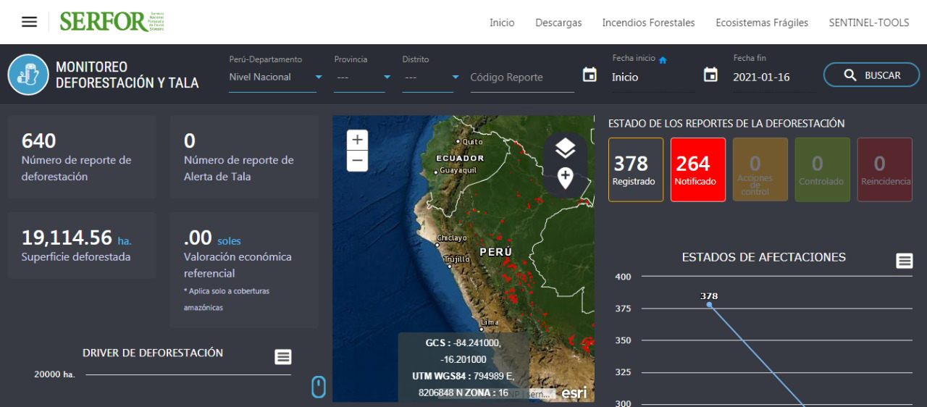Select the 378 Registrado status card
The height and width of the screenshot is (407, 927).
pyautogui.click(x=636, y=169)
